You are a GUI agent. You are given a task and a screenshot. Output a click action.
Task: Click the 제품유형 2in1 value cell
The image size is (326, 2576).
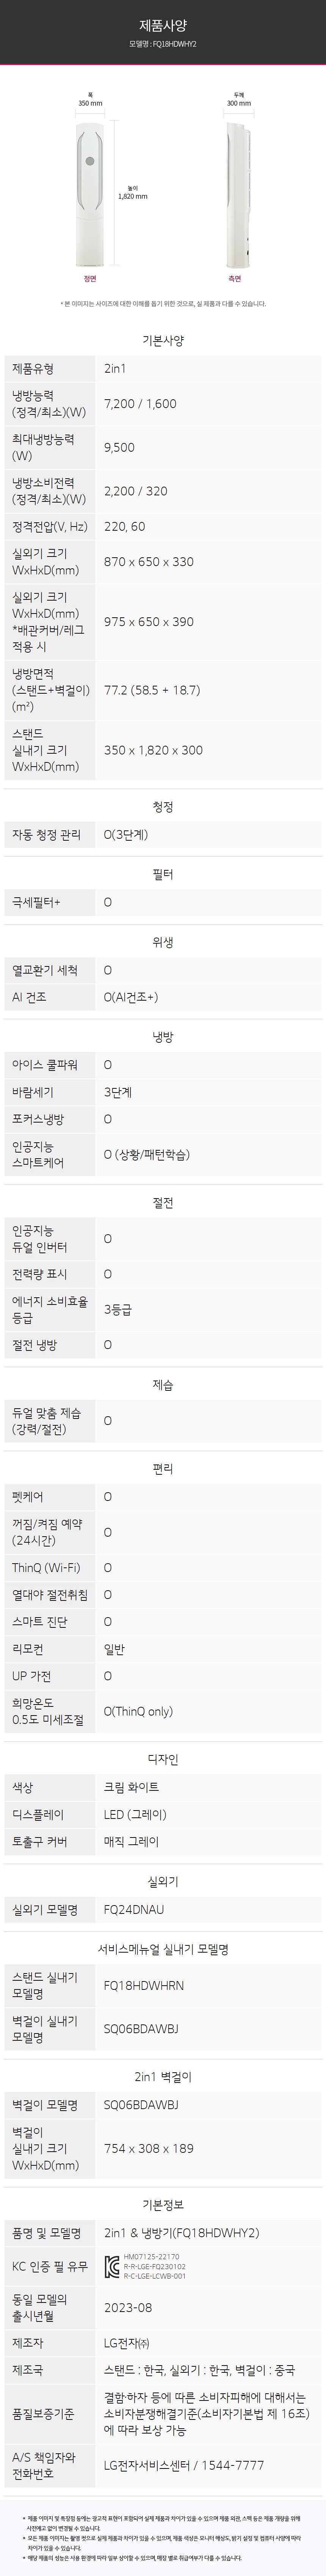pyautogui.click(x=208, y=369)
